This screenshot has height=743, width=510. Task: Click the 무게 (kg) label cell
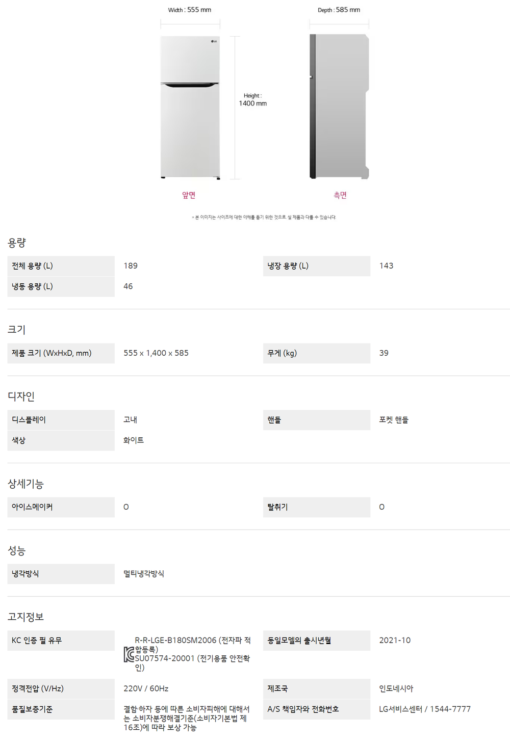[316, 353]
